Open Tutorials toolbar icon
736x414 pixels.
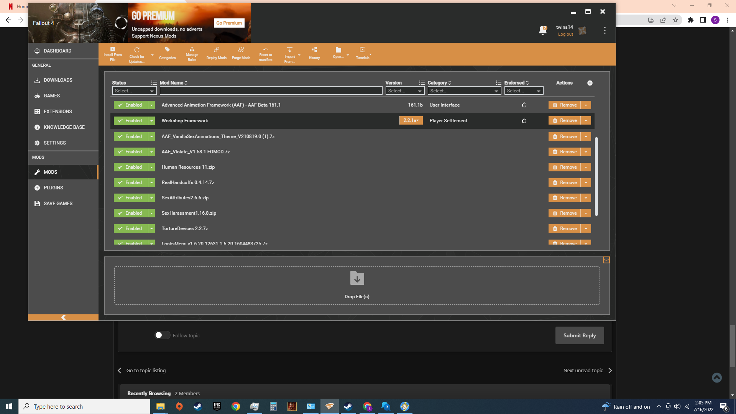[363, 53]
